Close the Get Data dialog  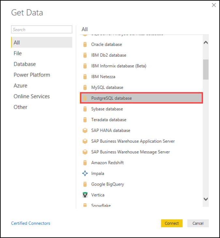pyautogui.click(x=214, y=5)
